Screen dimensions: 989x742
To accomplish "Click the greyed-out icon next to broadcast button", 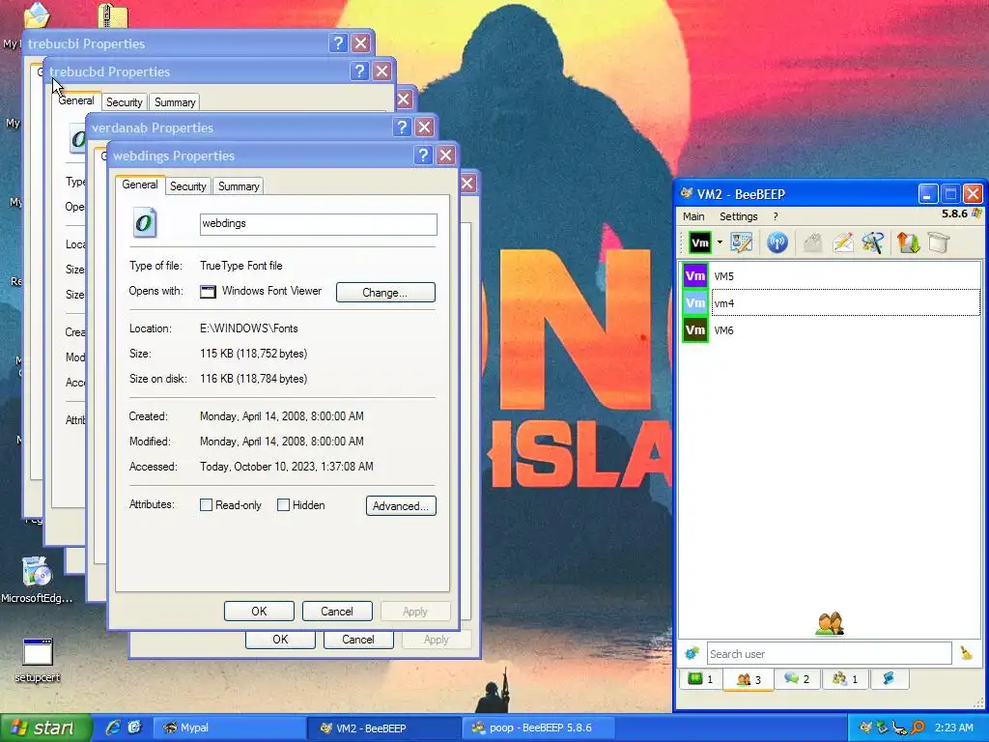I will coord(812,243).
